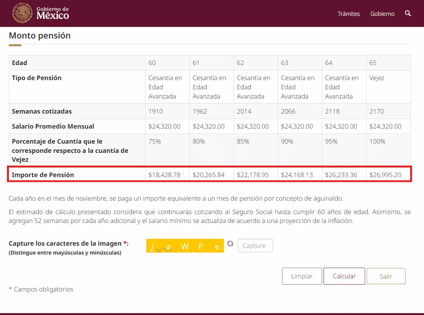This screenshot has height=315, width=424.
Task: Open the search magnifier icon
Action: coord(408,13)
